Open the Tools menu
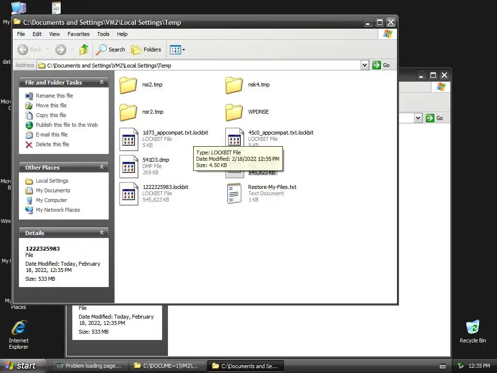Image resolution: width=497 pixels, height=373 pixels. (x=103, y=34)
